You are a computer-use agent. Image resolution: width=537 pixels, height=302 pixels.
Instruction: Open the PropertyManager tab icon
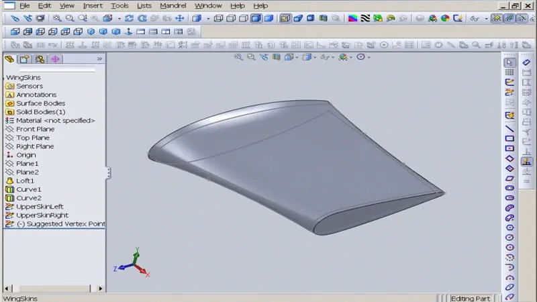coord(24,59)
